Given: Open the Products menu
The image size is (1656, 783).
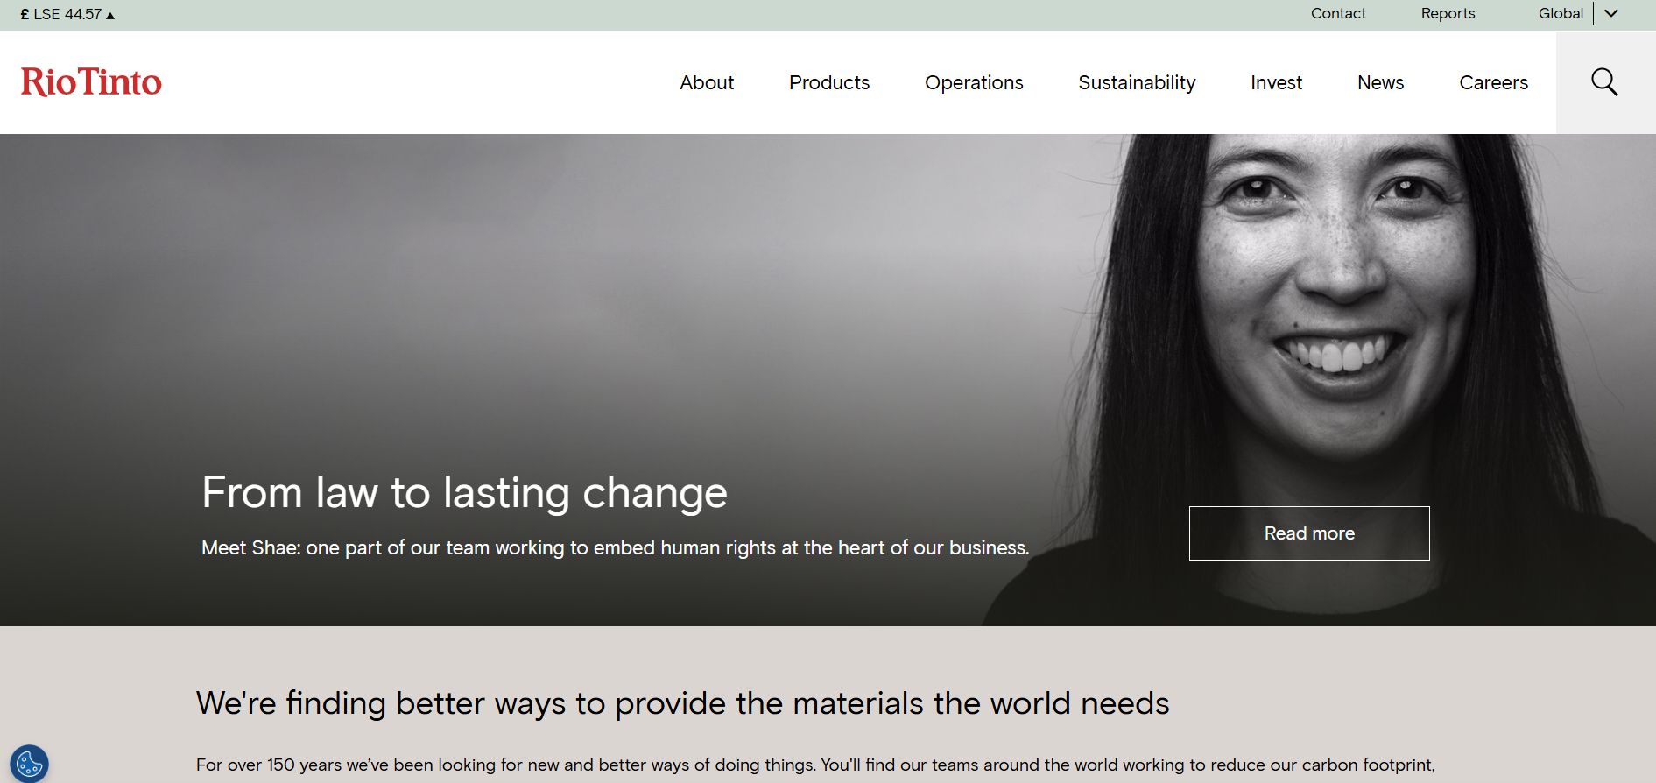Looking at the screenshot, I should point(829,82).
